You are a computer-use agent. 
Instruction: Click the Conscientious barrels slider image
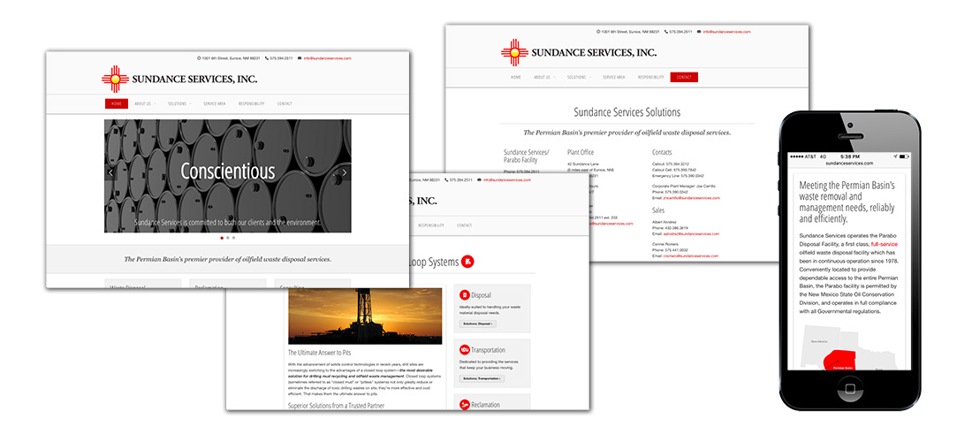[x=227, y=176]
